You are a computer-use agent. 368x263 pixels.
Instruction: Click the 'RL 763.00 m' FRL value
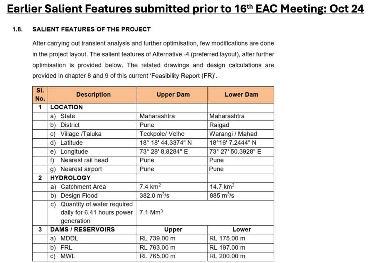click(x=157, y=247)
